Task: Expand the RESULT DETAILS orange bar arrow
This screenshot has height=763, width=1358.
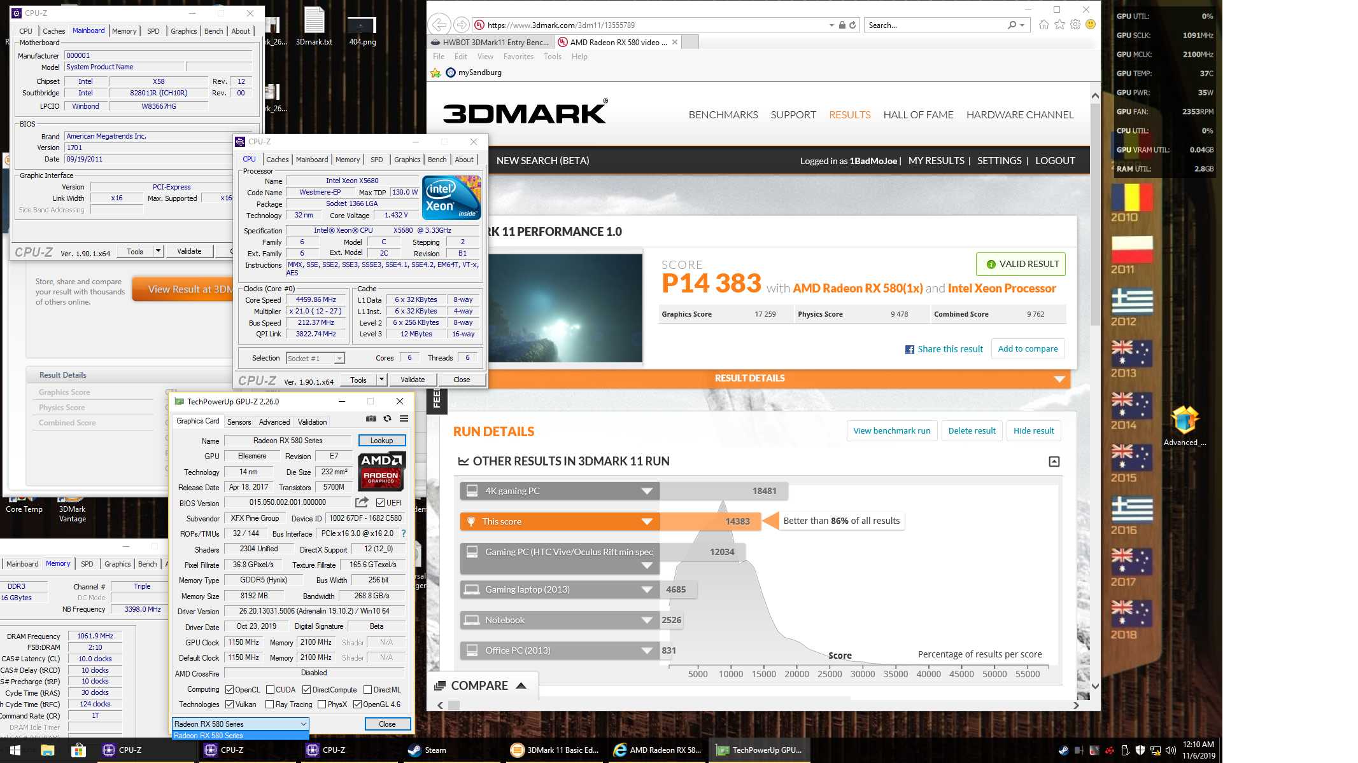Action: click(x=1059, y=379)
